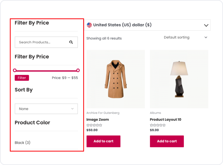Click the left price slider handle
This screenshot has width=223, height=165.
15,70
